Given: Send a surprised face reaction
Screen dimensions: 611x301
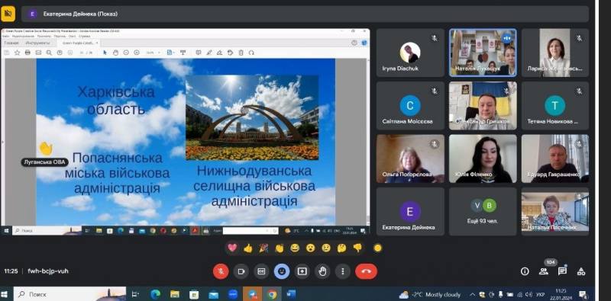Looking at the screenshot, I should tap(311, 248).
